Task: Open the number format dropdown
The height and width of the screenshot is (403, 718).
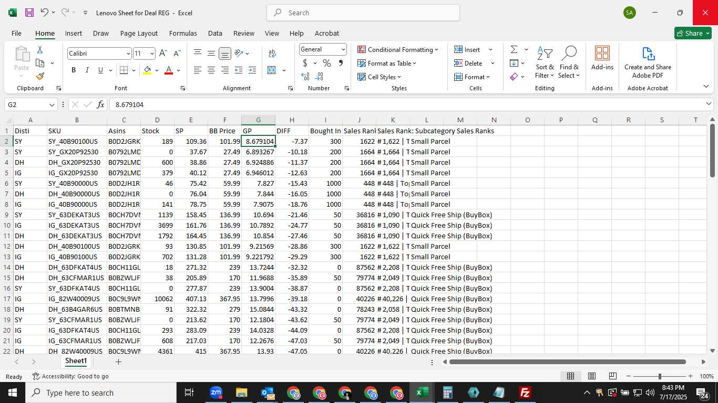Action: (343, 49)
